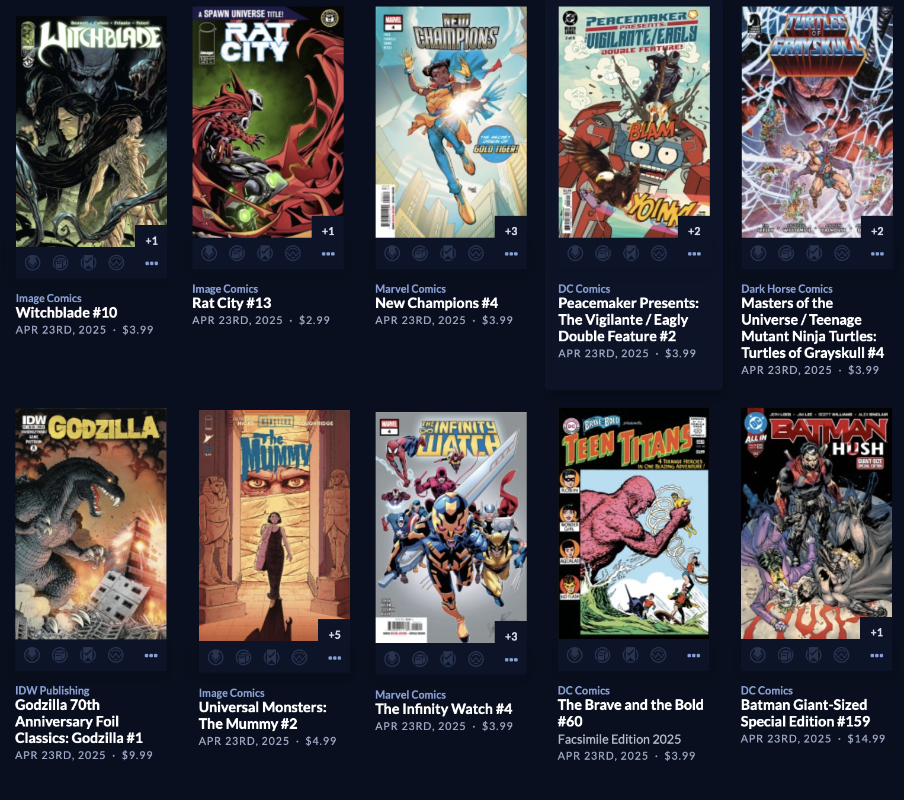Add Peacemaker Presents #2 to wish list
The width and height of the screenshot is (904, 800).
pyautogui.click(x=659, y=254)
